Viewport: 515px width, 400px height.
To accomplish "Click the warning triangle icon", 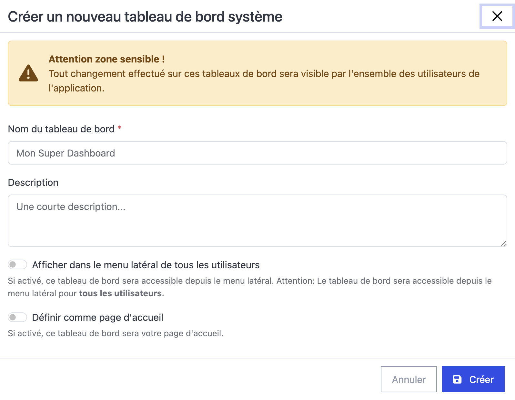I will [28, 73].
